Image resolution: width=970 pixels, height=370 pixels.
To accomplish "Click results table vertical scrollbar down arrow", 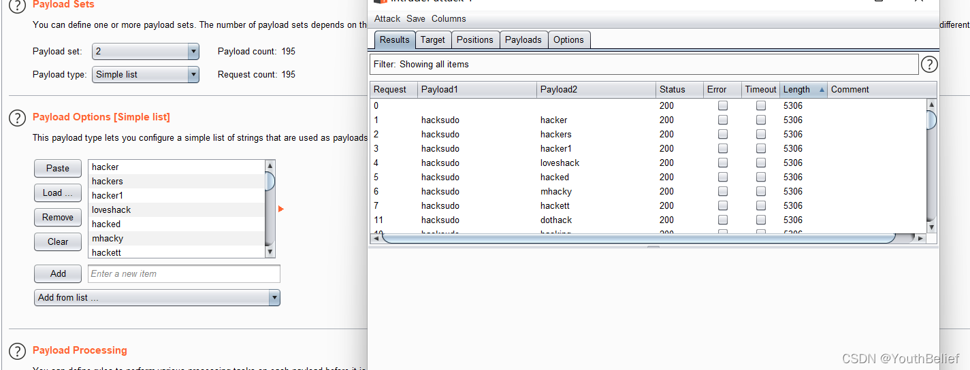I will [932, 227].
